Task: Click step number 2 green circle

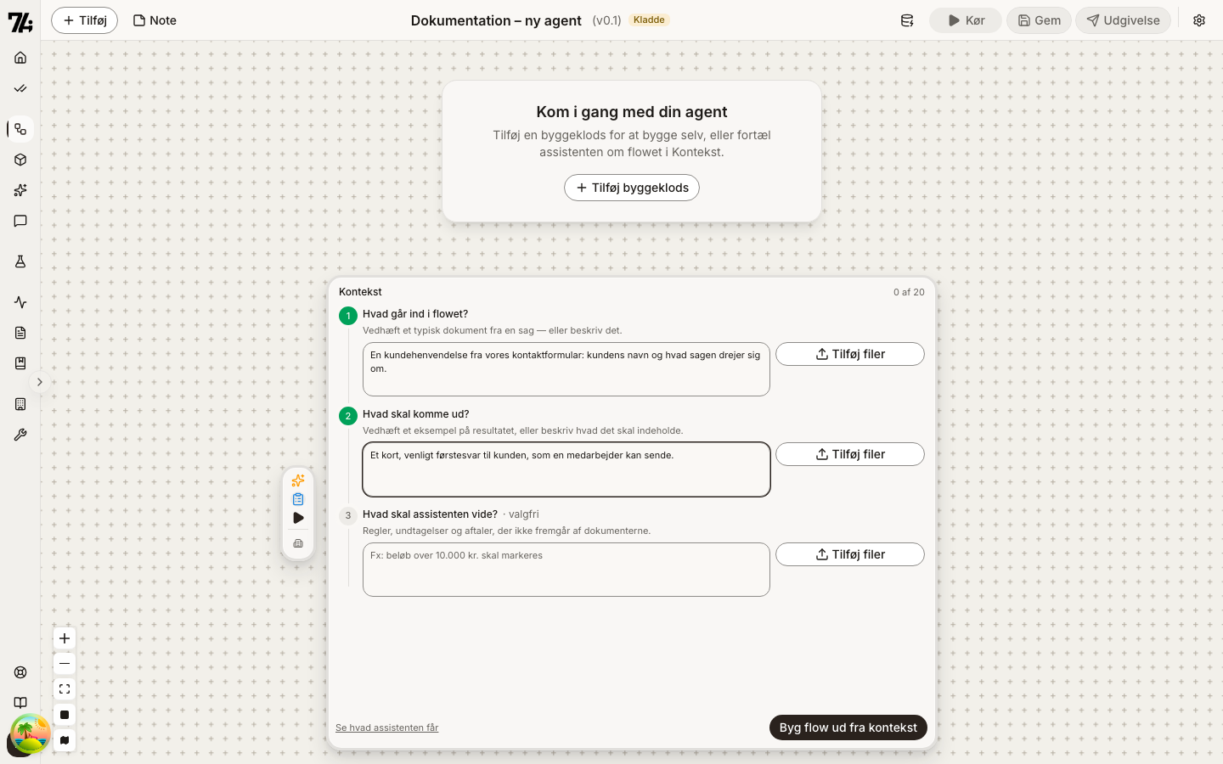Action: (348, 416)
